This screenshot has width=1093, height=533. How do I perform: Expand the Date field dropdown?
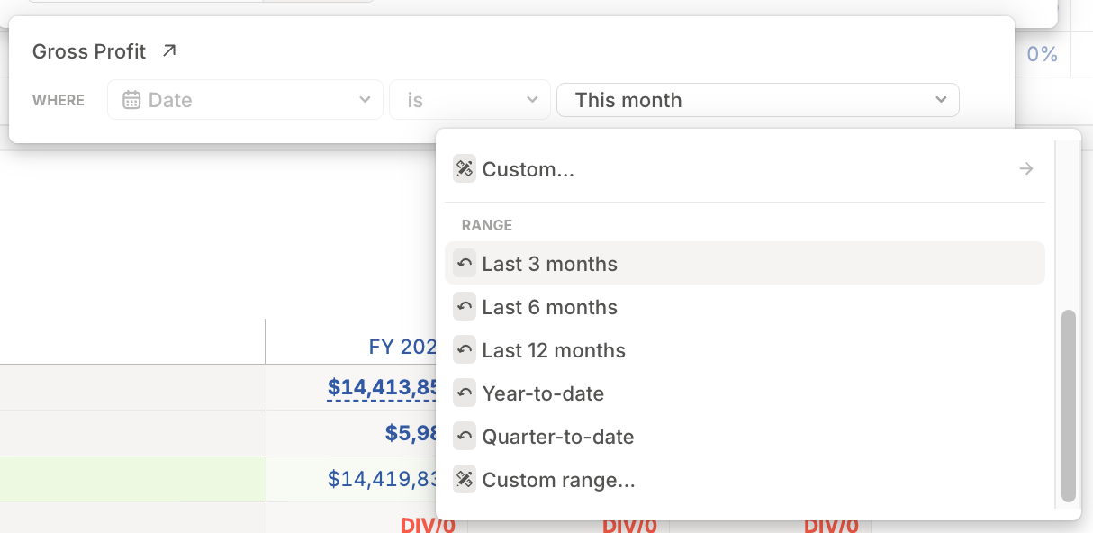click(246, 100)
